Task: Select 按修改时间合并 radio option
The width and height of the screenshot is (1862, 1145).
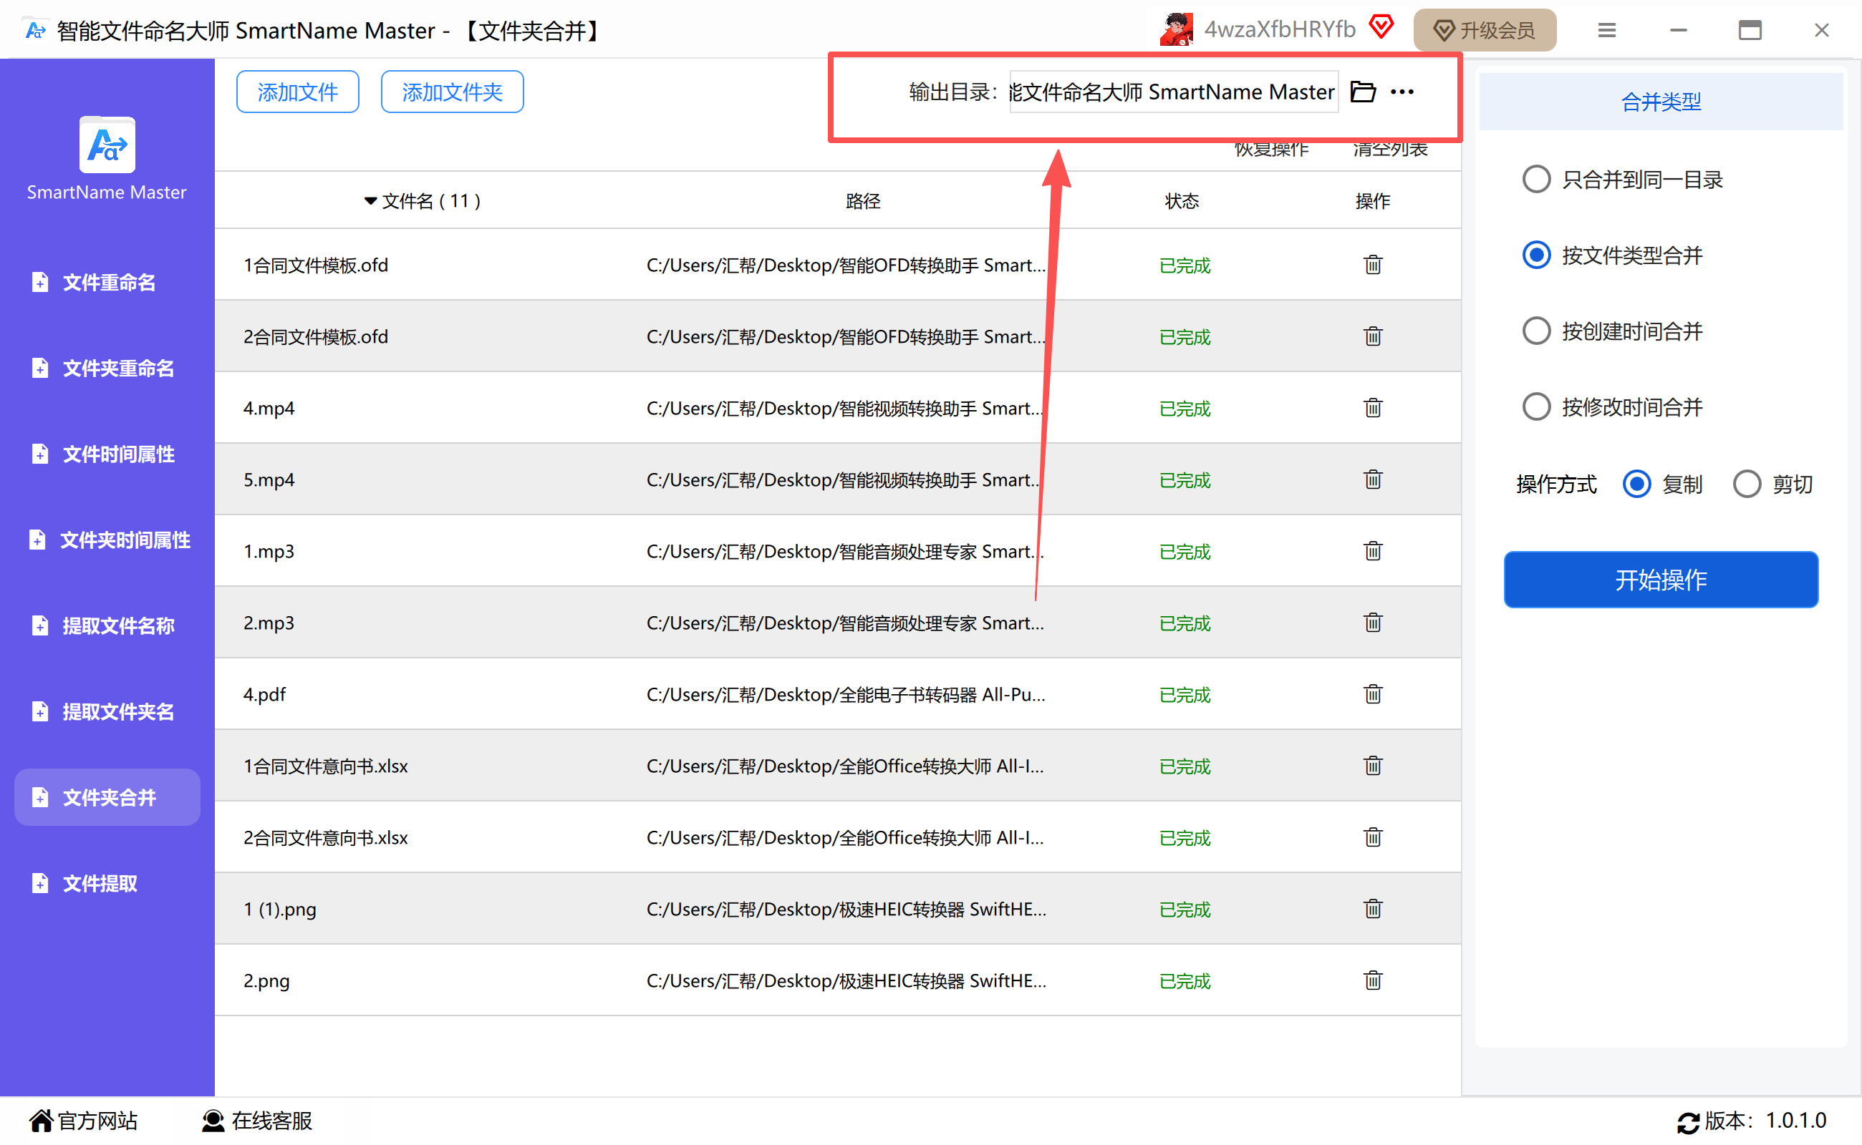Action: (x=1536, y=406)
